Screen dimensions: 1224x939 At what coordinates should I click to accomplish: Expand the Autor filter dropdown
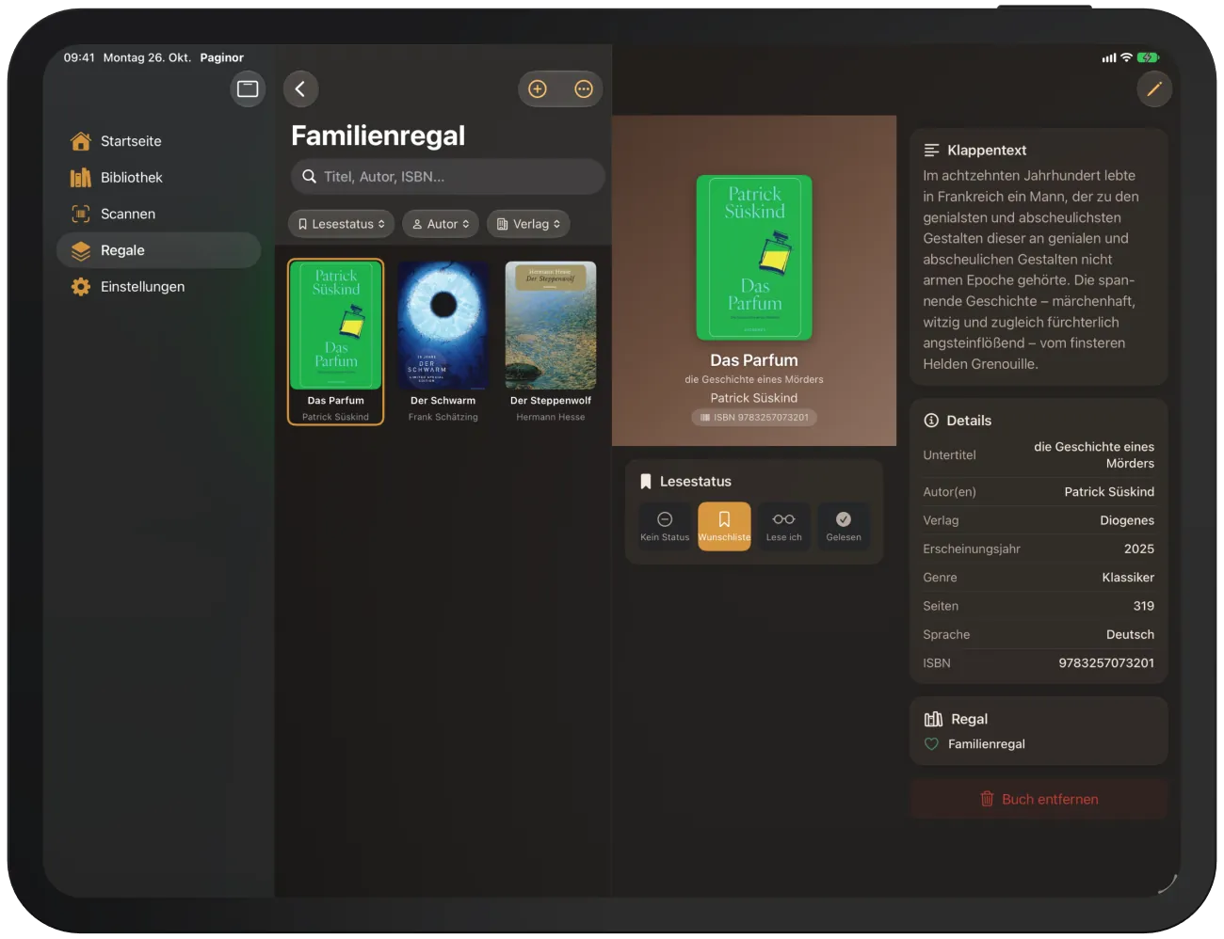[x=441, y=224]
